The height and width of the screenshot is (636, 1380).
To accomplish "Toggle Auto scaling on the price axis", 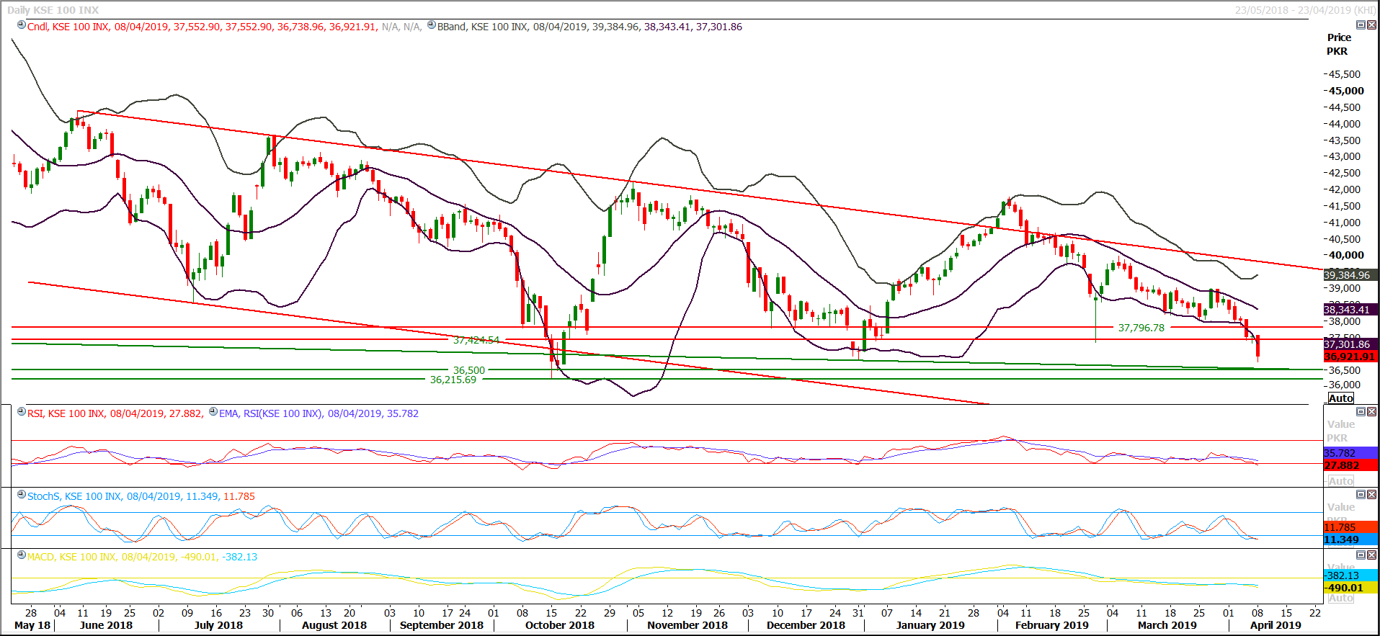I will pyautogui.click(x=1341, y=398).
